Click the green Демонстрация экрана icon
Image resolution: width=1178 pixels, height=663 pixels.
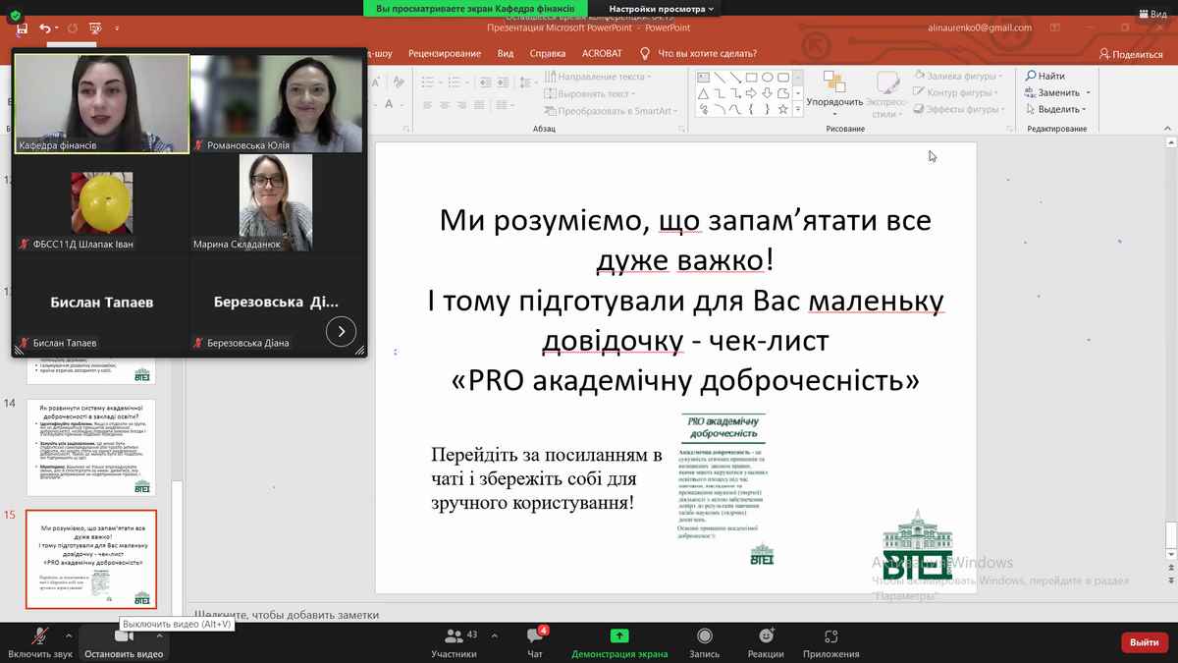[619, 636]
